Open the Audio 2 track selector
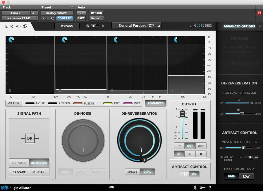This screenshot has width=263, height=191. (x=16, y=13)
